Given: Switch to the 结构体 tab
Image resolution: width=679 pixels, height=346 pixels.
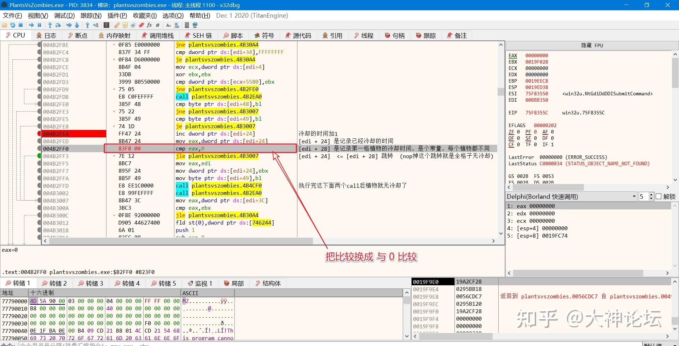Looking at the screenshot, I should tap(268, 283).
